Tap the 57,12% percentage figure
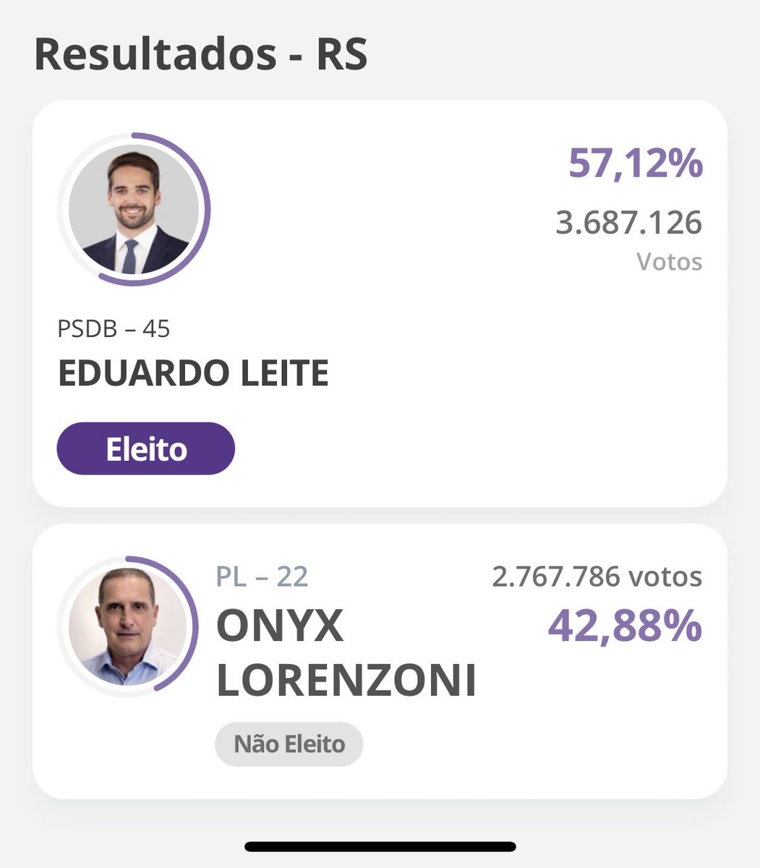 coord(636,163)
